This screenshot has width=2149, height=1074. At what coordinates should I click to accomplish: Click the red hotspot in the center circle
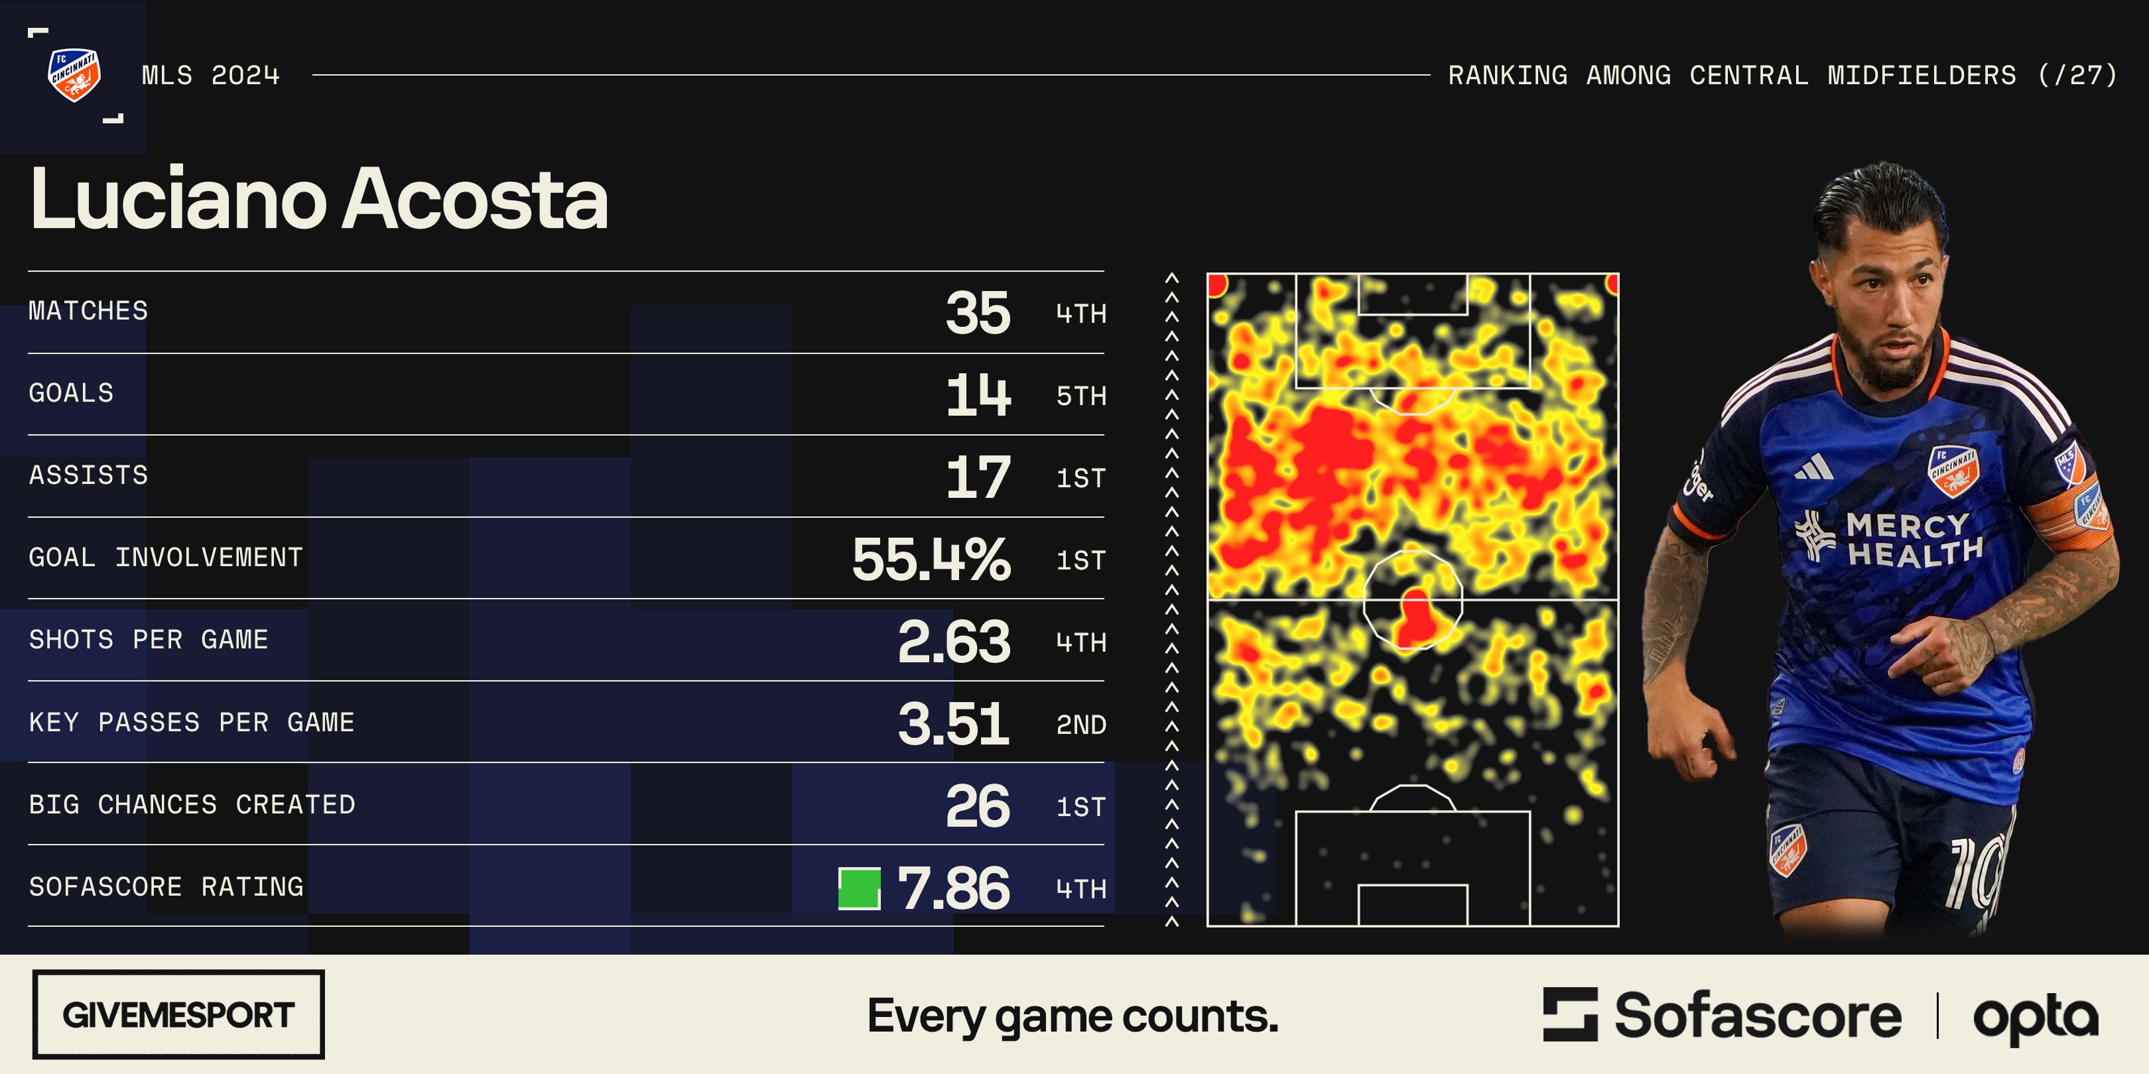[1415, 619]
